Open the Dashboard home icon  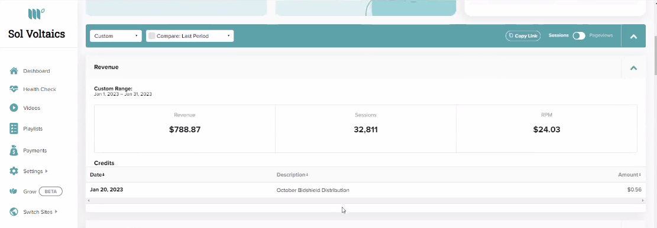(x=14, y=71)
